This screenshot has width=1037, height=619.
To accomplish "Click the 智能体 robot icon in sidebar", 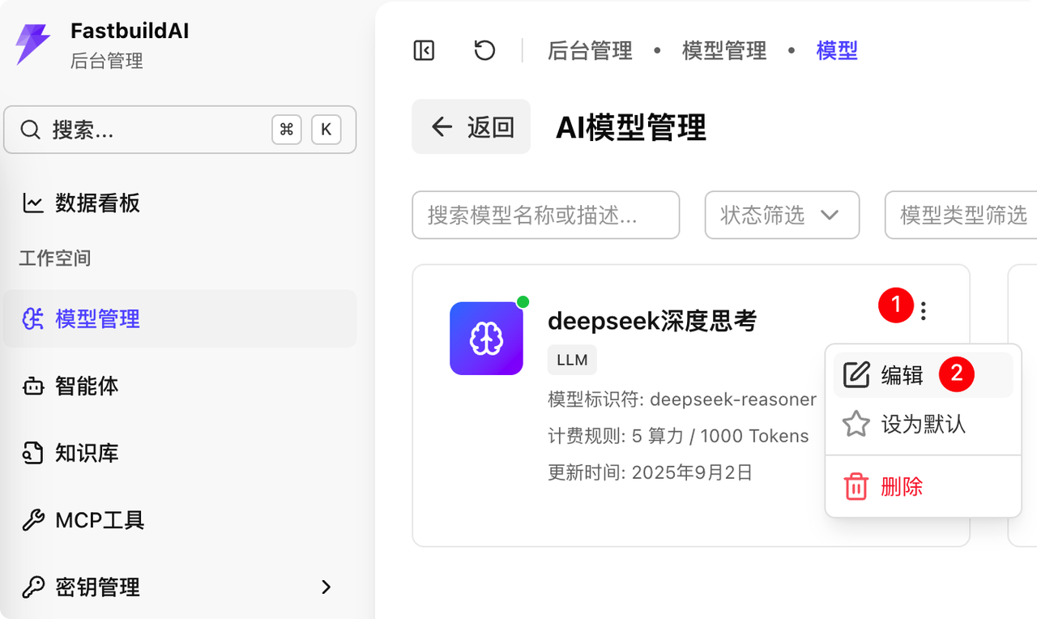I will [x=32, y=386].
